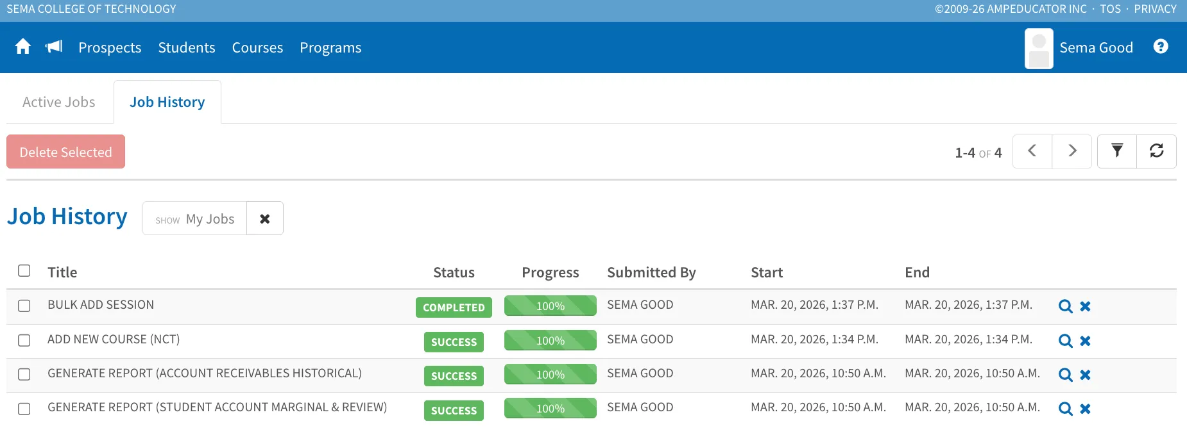Viewport: 1187px width, 442px height.
Task: Click the Start column header
Action: point(767,272)
